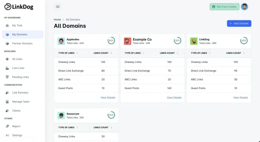This screenshot has height=142, width=260.
Task: Open the user profile avatar
Action: [x=245, y=7]
